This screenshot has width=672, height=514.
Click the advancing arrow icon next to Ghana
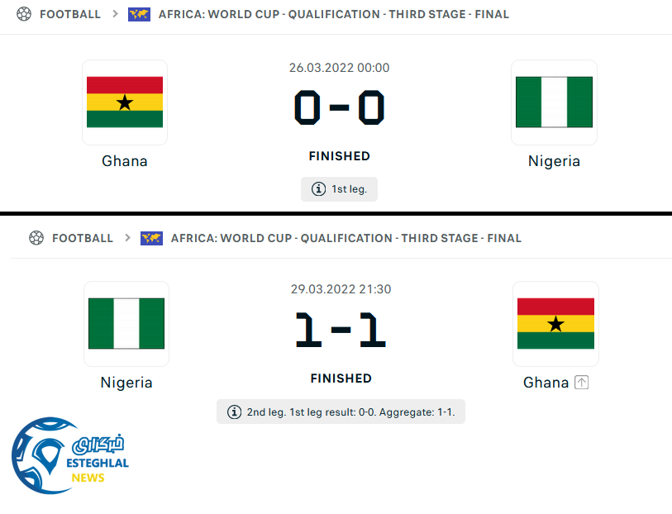[581, 383]
